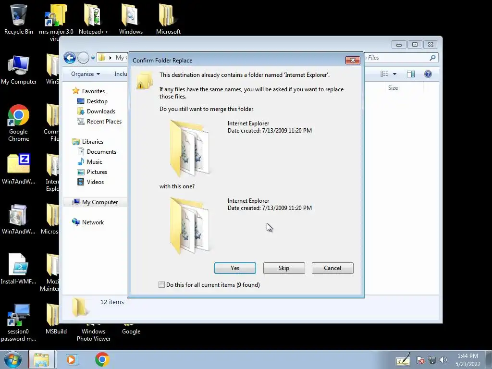Open the Organize menu in Explorer

pos(86,74)
